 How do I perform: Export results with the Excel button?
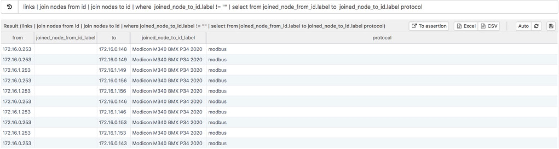(466, 26)
